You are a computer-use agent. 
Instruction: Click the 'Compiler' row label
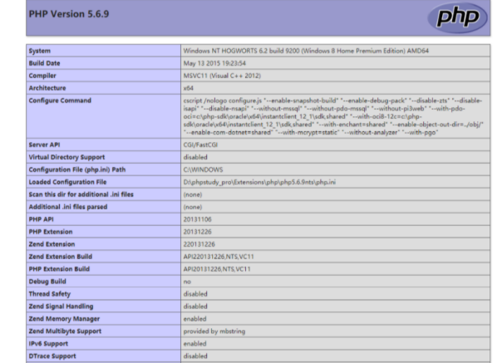42,76
